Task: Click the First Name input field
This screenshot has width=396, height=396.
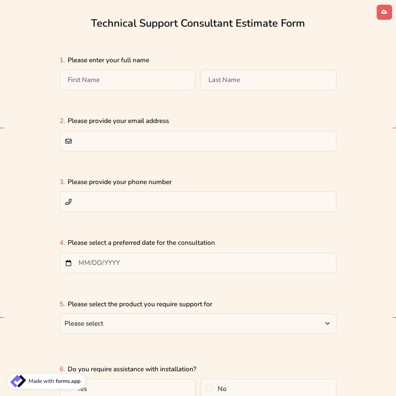Action: point(128,80)
